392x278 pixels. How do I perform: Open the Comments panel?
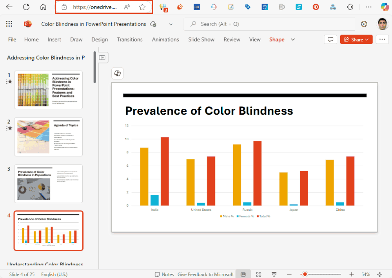(330, 39)
